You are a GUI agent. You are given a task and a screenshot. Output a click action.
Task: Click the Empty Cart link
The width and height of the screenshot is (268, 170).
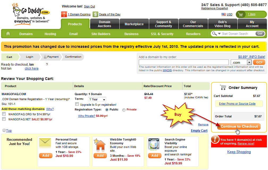199,131
